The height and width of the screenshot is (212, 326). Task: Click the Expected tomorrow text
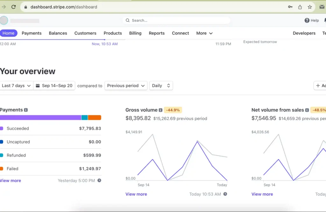pyautogui.click(x=260, y=42)
